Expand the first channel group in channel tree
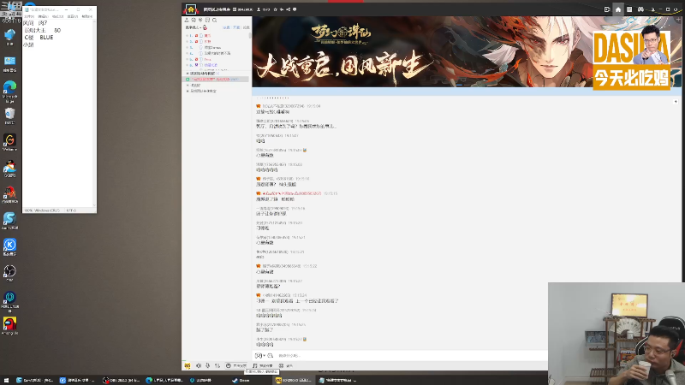685x385 pixels. click(188, 74)
